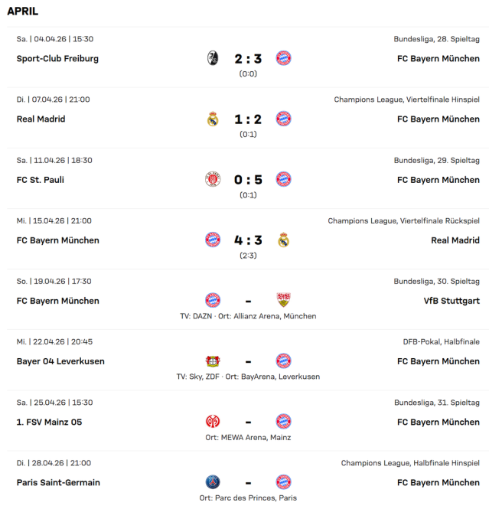
Task: Click Bayern crest in Stuttgart match row
Action: (x=213, y=300)
